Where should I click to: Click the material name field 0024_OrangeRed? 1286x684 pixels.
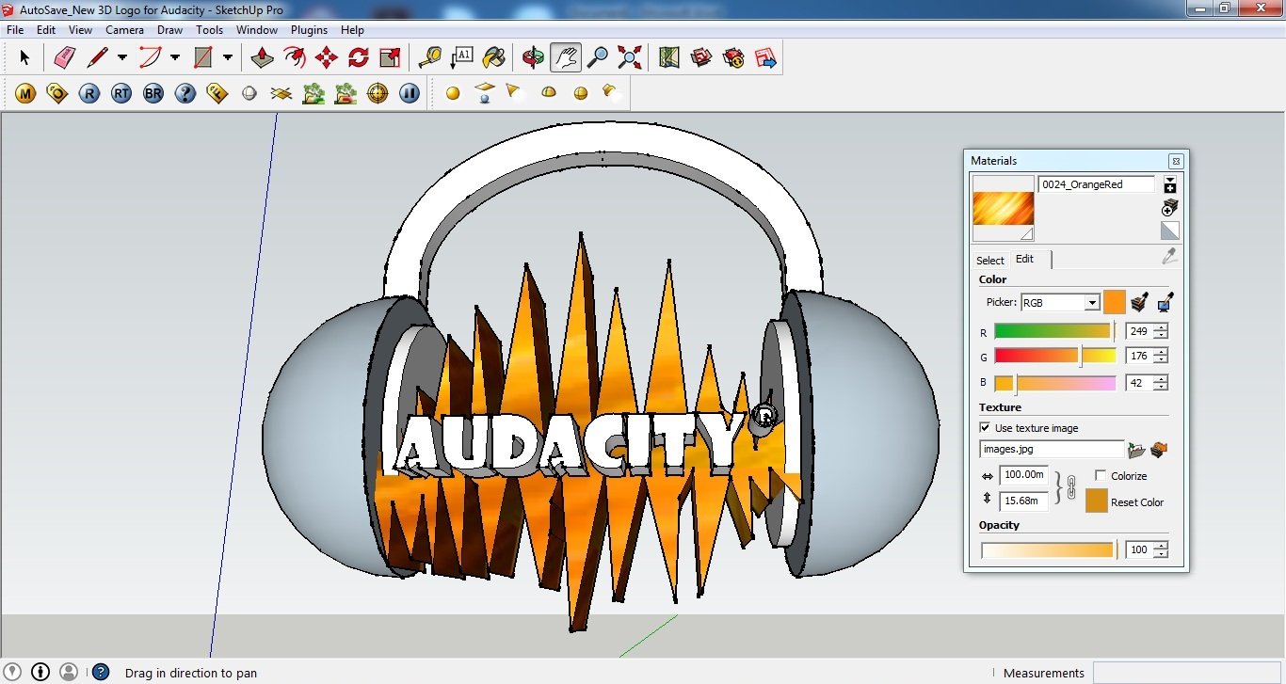[x=1097, y=184]
